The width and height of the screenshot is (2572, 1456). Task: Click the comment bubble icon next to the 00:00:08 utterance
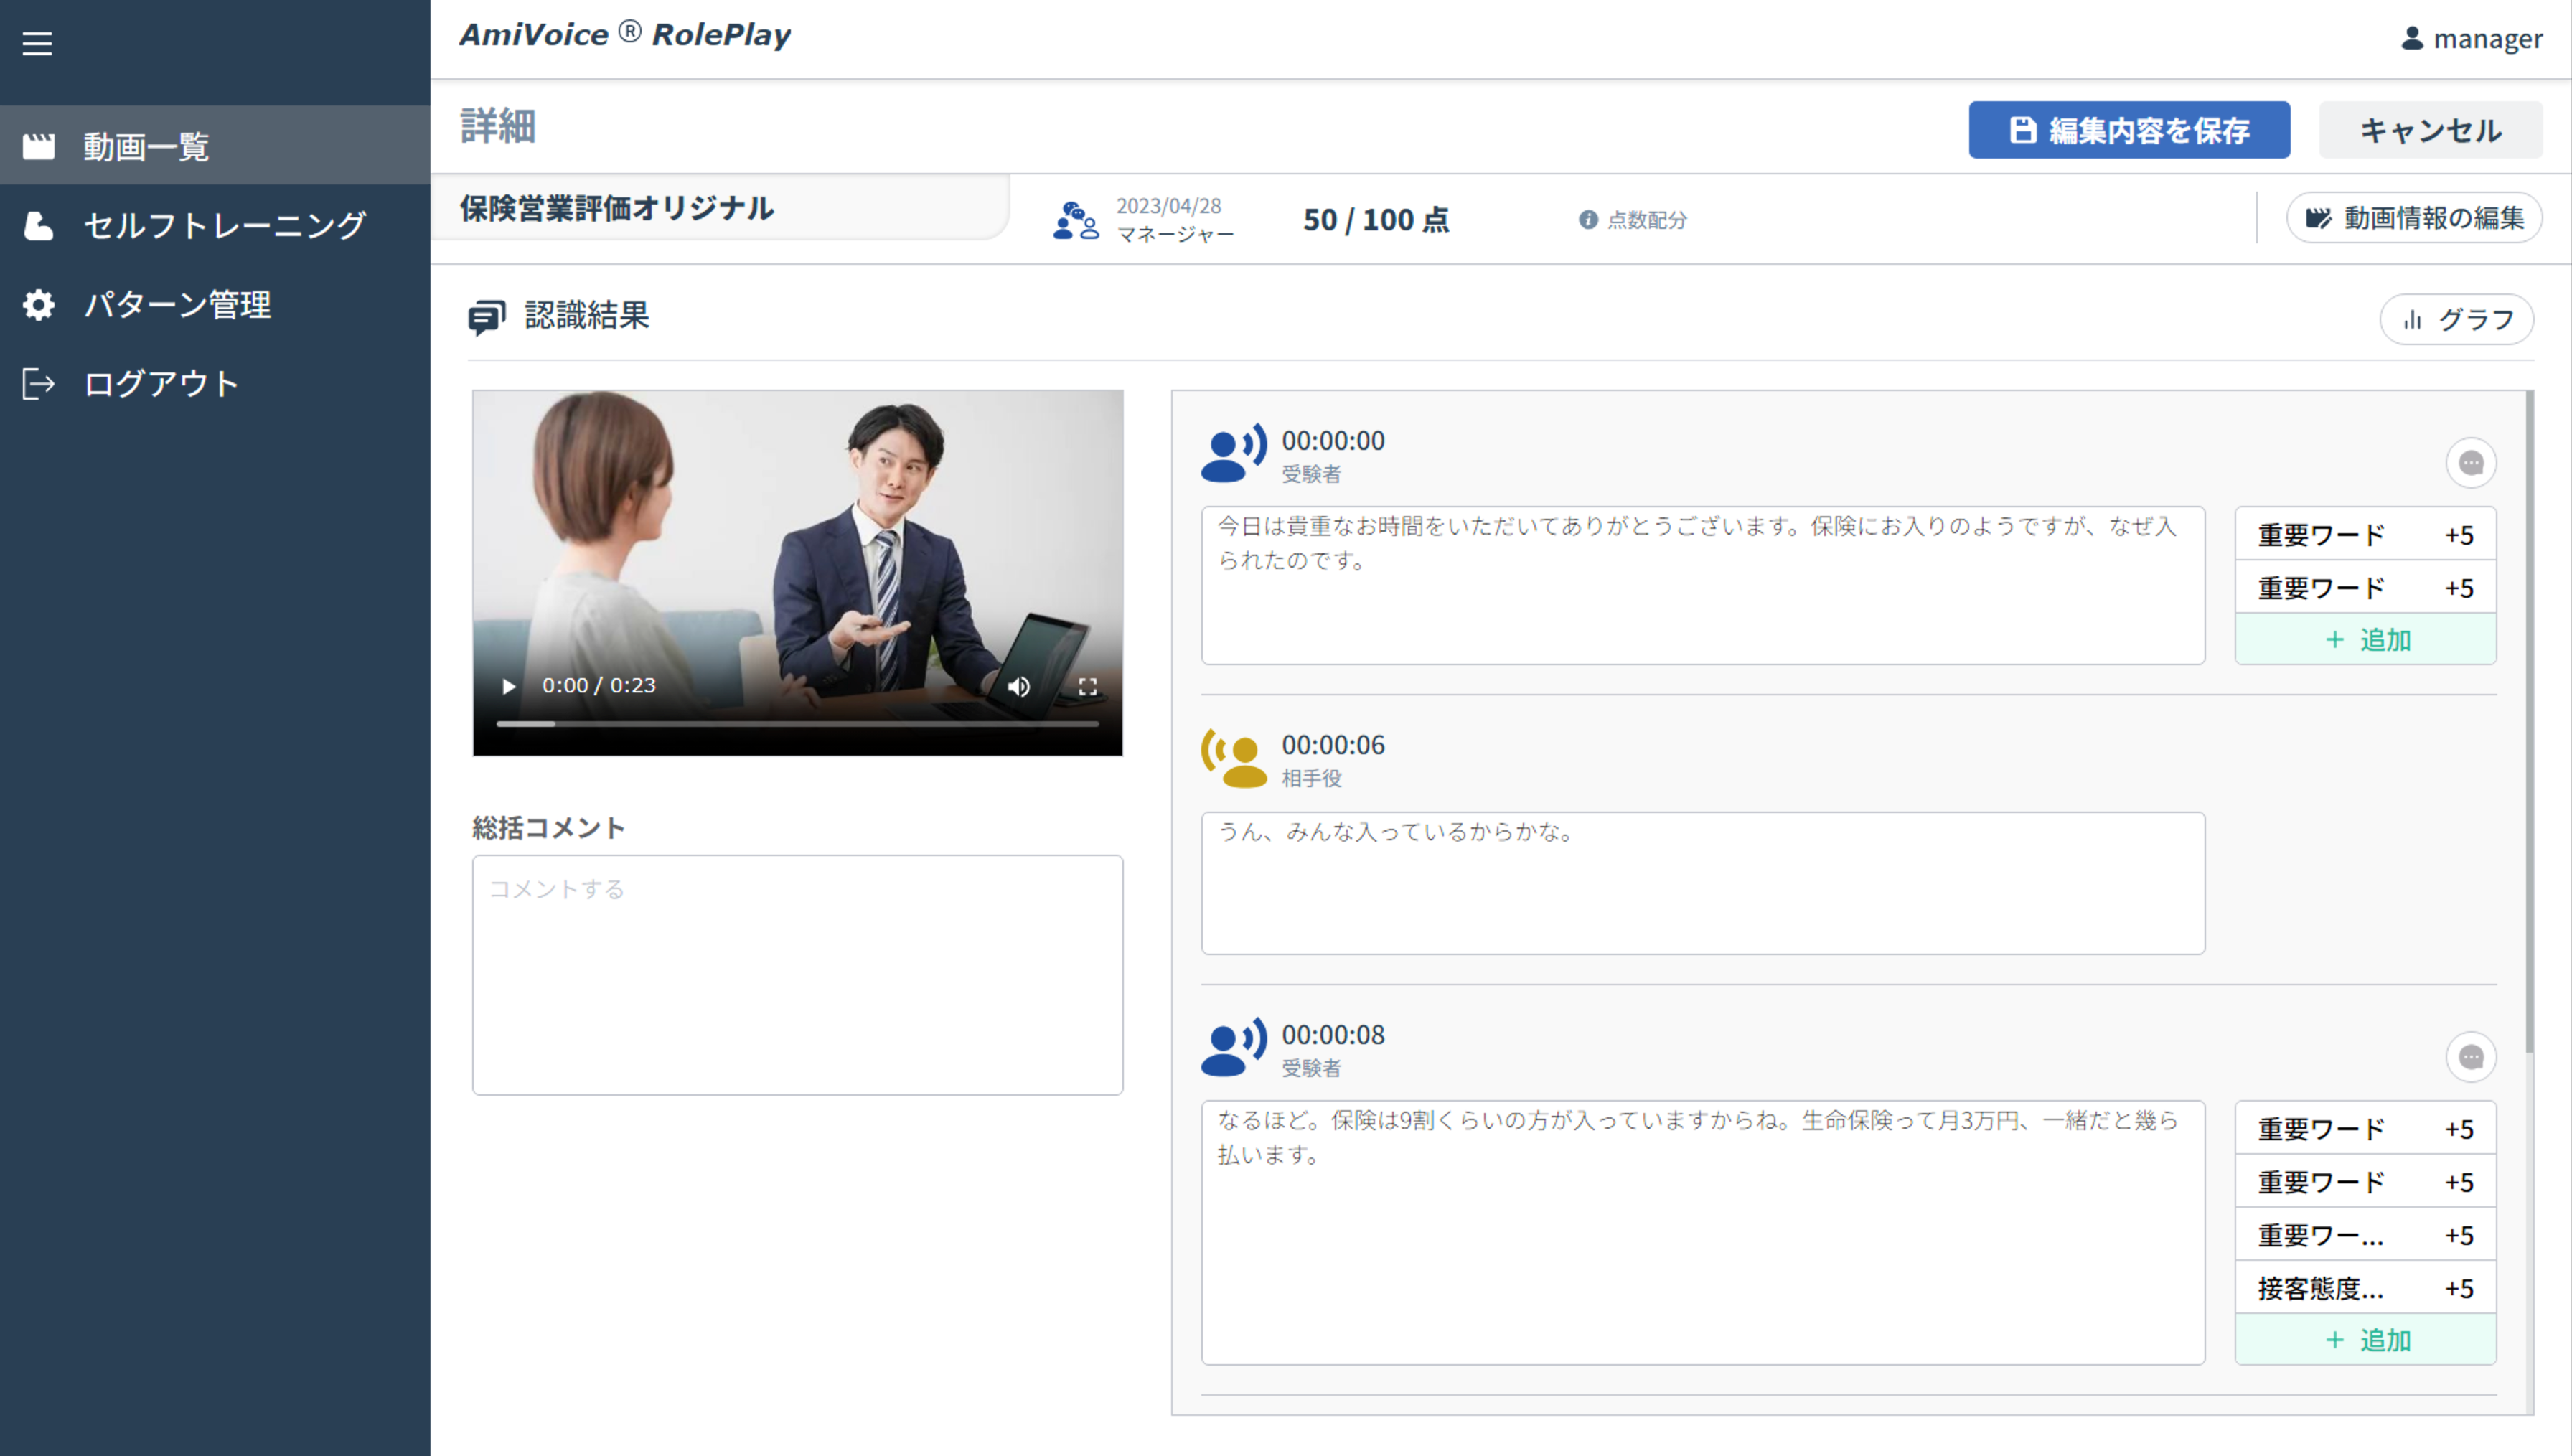point(2472,1057)
